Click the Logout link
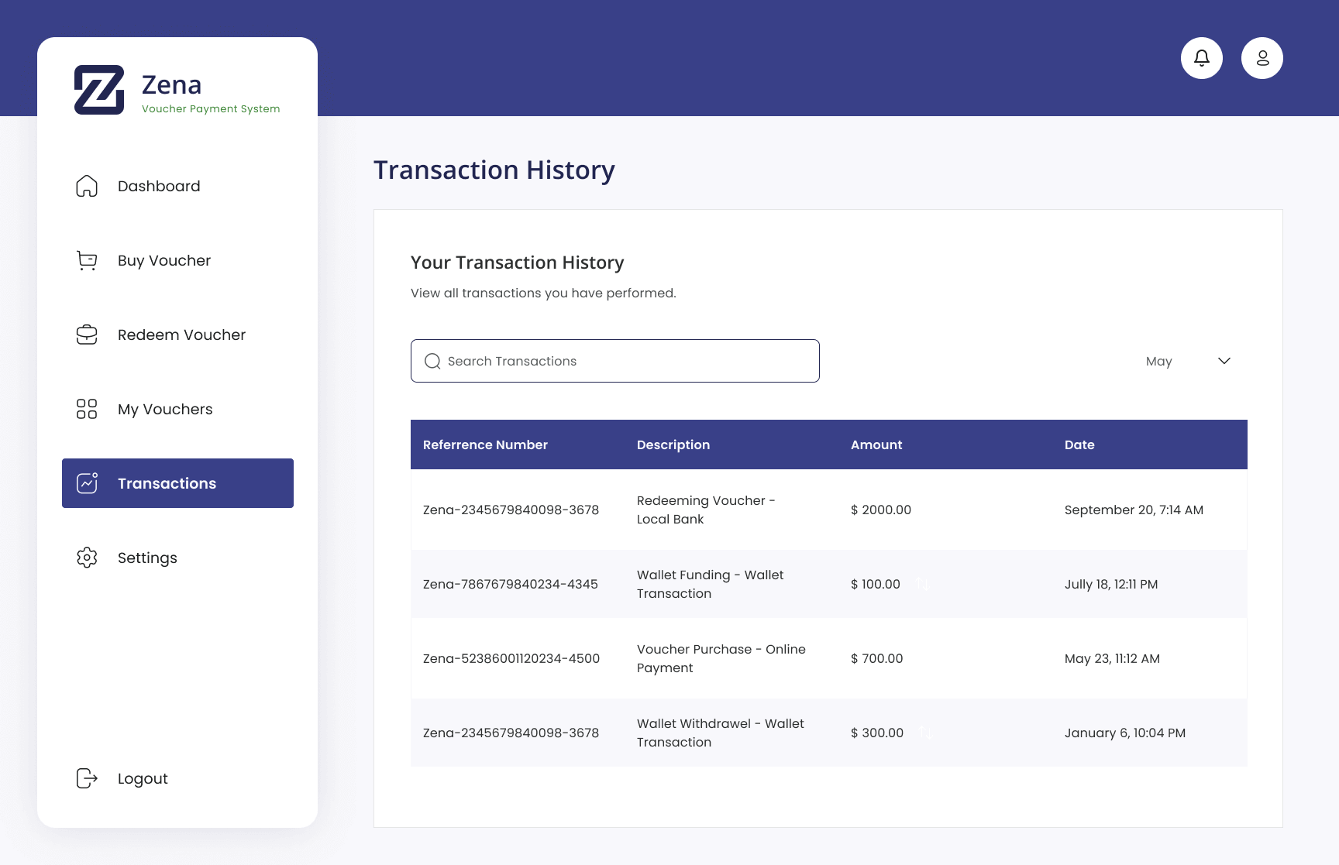This screenshot has width=1339, height=865. coord(143,778)
